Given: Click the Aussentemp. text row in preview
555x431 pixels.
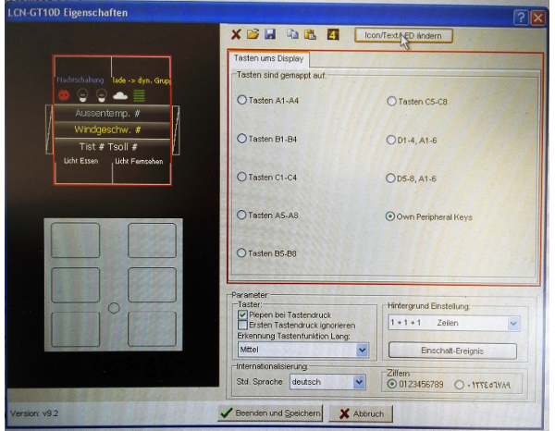Looking at the screenshot, I should (111, 113).
